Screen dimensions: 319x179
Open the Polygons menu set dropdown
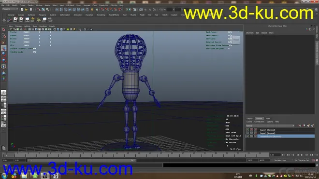coord(10,9)
